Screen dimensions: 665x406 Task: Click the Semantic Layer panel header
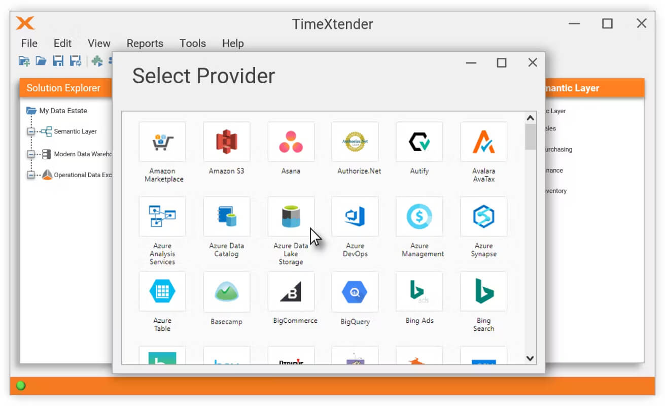point(594,88)
